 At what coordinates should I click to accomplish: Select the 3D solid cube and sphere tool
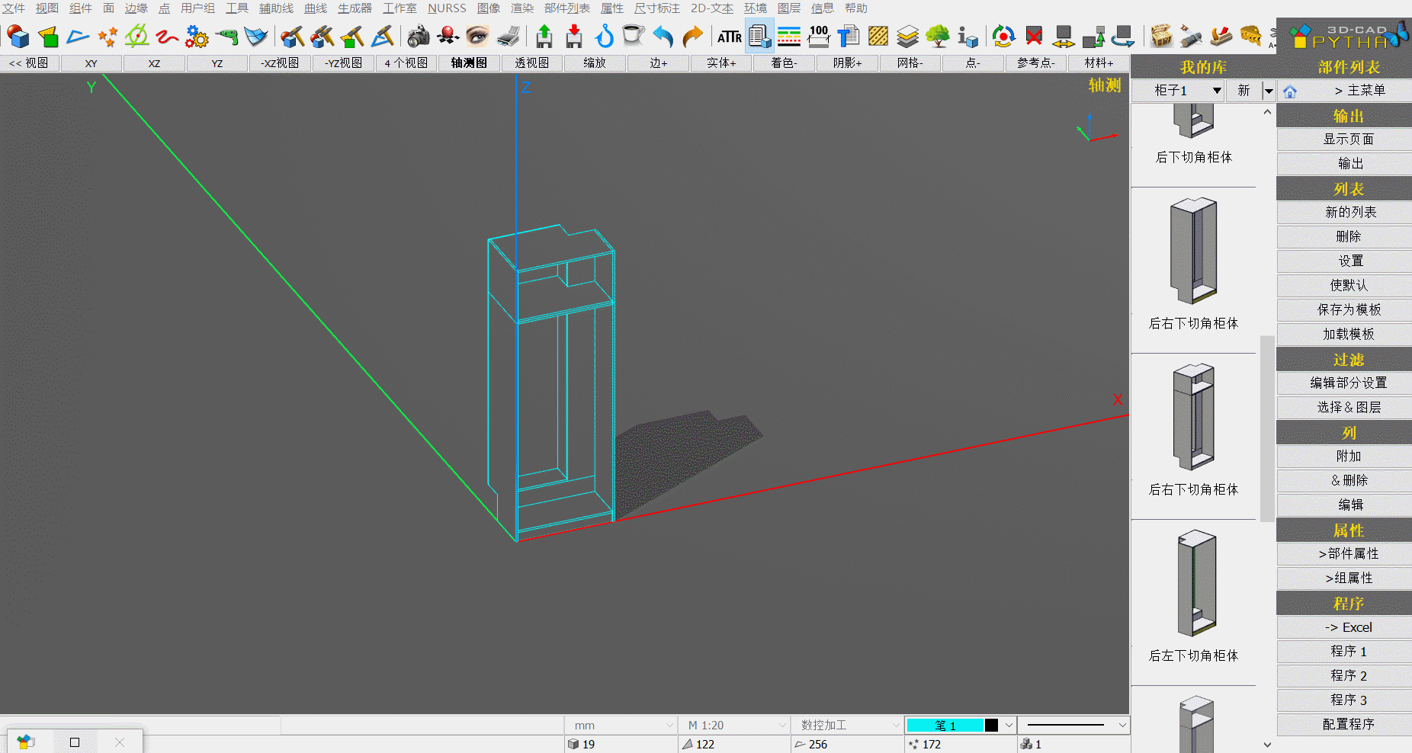click(x=18, y=36)
